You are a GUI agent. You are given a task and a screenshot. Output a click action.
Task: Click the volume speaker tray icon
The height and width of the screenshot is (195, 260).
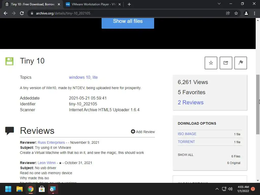[x=230, y=189]
